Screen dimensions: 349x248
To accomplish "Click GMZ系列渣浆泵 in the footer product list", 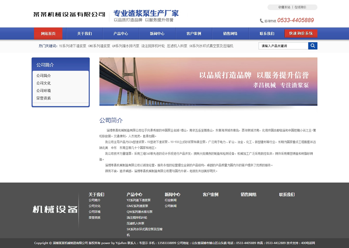I will click(137, 206).
